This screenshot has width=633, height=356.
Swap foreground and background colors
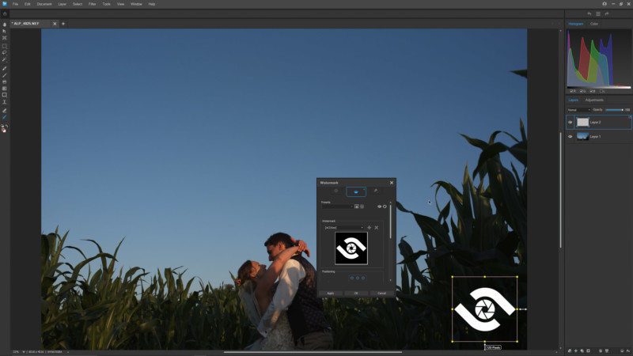pos(7,126)
